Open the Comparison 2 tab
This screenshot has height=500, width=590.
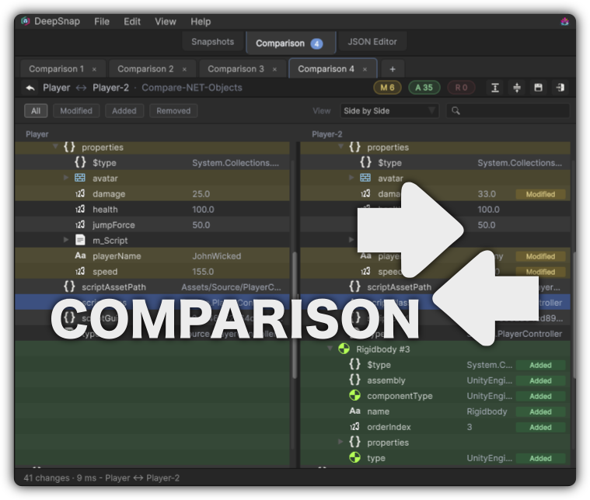(x=145, y=69)
